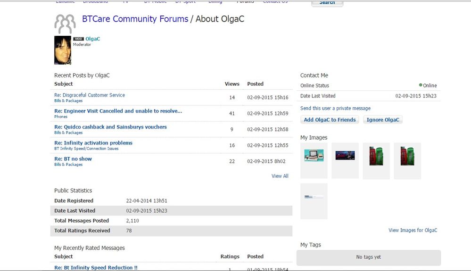Open Bills & Packages under BT no show

click(x=68, y=164)
